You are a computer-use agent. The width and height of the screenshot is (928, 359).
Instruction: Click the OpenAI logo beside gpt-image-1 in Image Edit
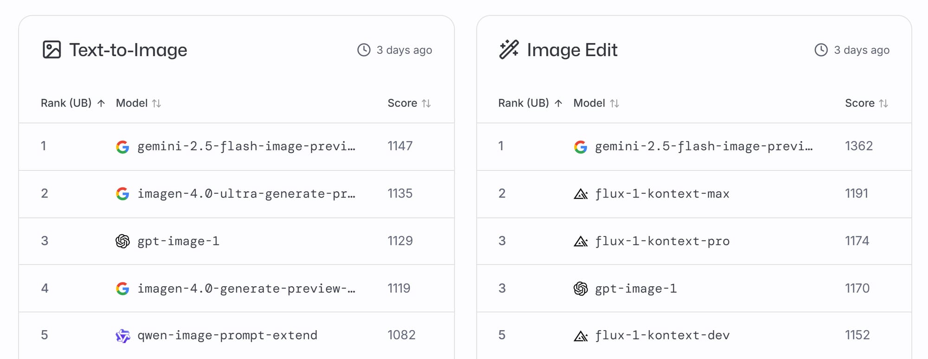click(580, 288)
